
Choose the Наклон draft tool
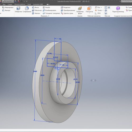pos(36,13)
